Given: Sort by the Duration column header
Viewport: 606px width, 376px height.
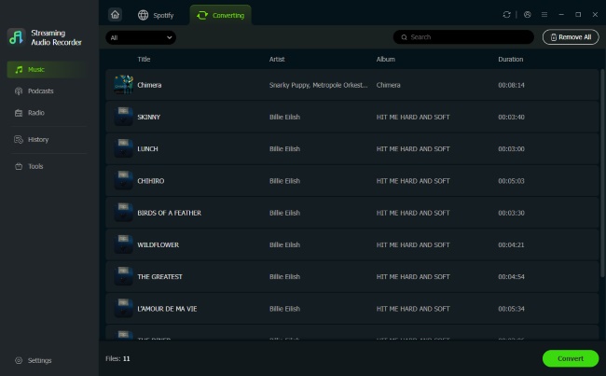Looking at the screenshot, I should pos(511,59).
